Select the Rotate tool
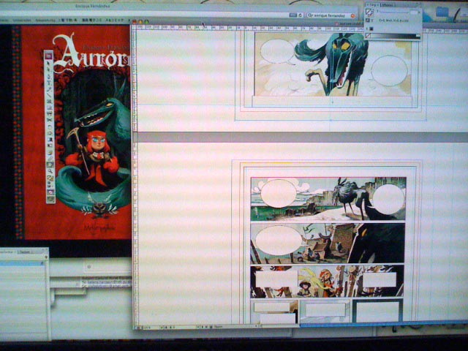 tap(50, 127)
